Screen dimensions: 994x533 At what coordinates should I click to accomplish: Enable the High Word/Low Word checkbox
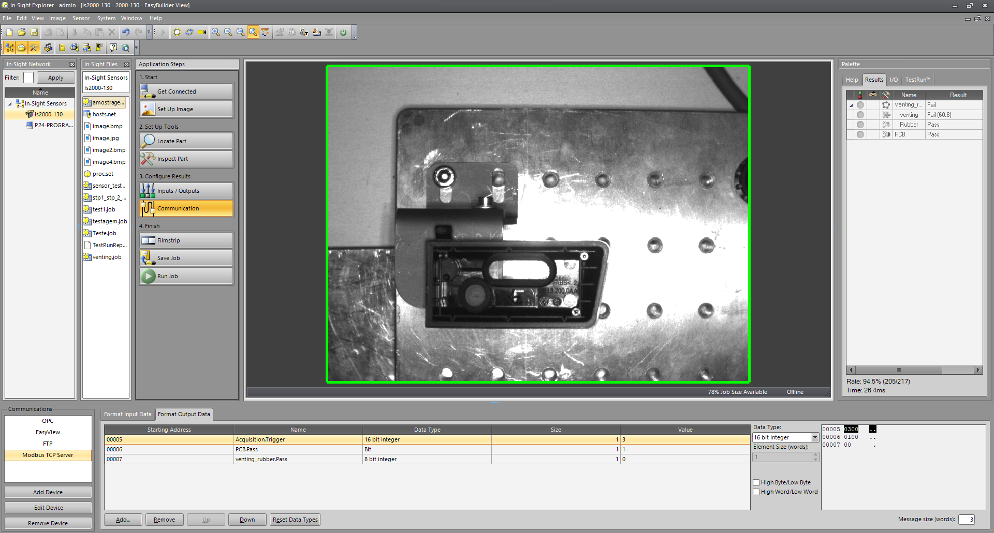point(756,492)
